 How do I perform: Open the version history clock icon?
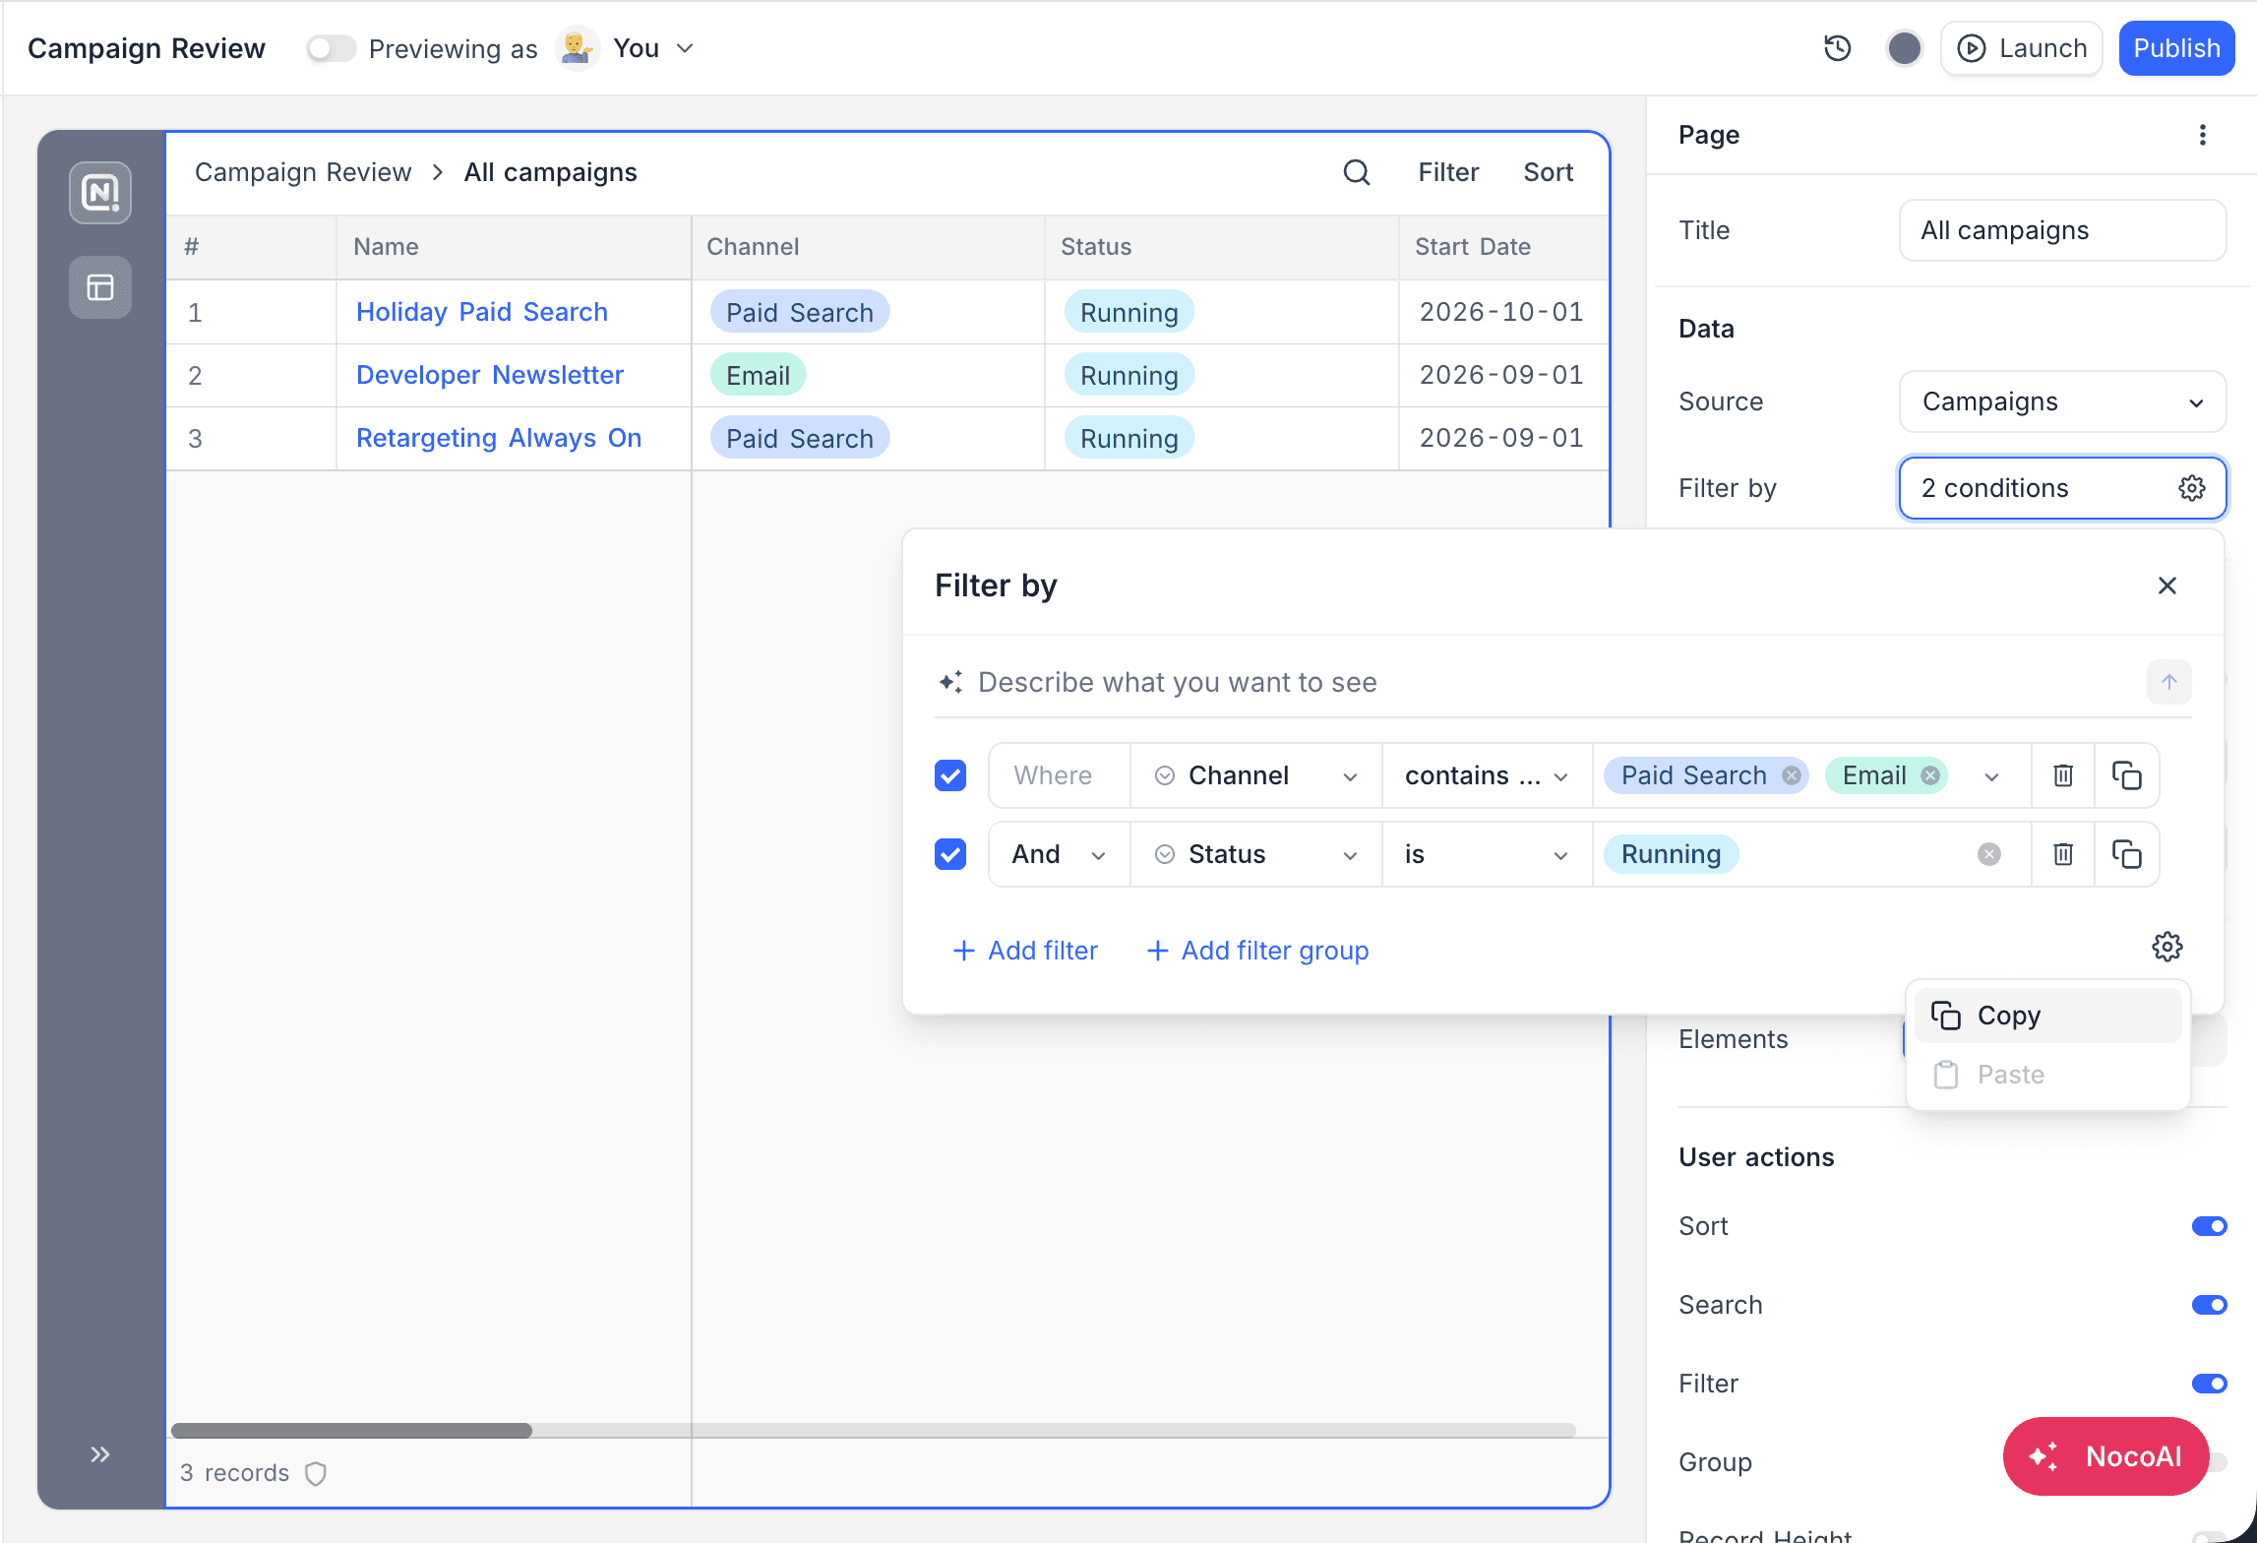tap(1837, 48)
